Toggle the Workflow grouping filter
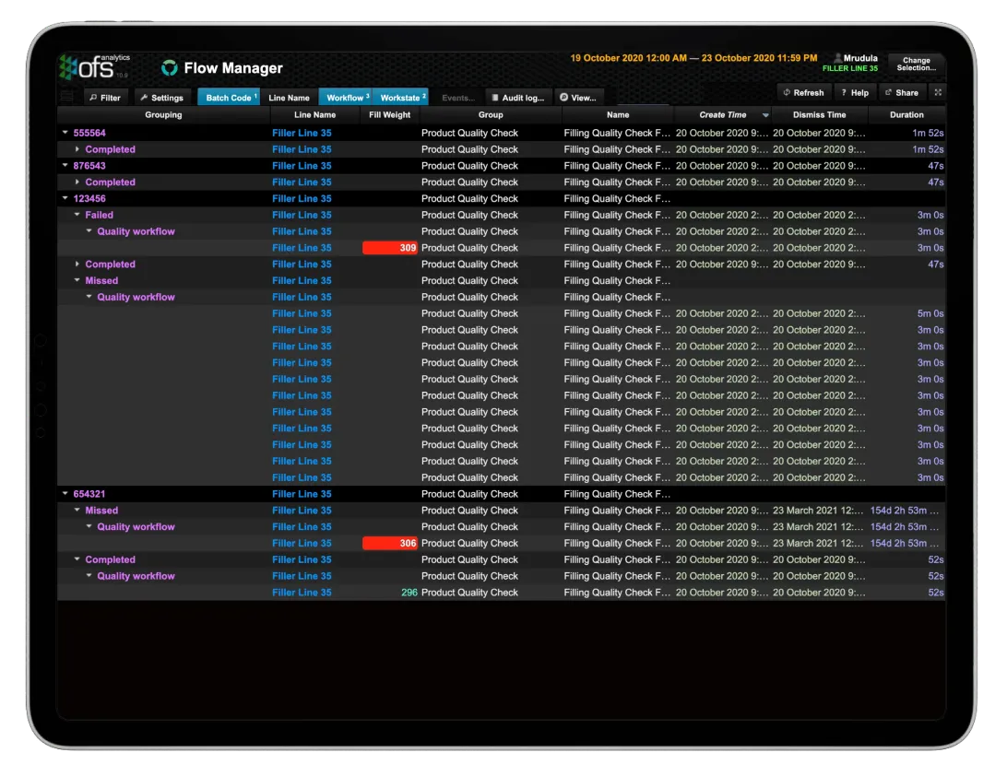This screenshot has width=1007, height=776. [346, 97]
